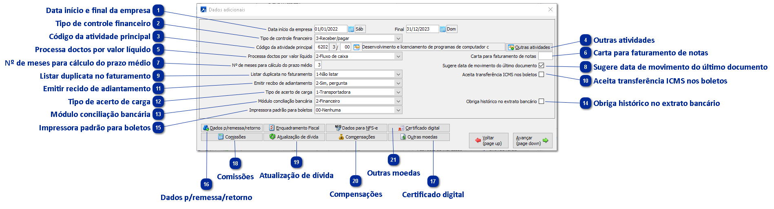774x209 pixels.
Task: Expand Impressora padrão para boletos dropdown
Action: [x=398, y=110]
